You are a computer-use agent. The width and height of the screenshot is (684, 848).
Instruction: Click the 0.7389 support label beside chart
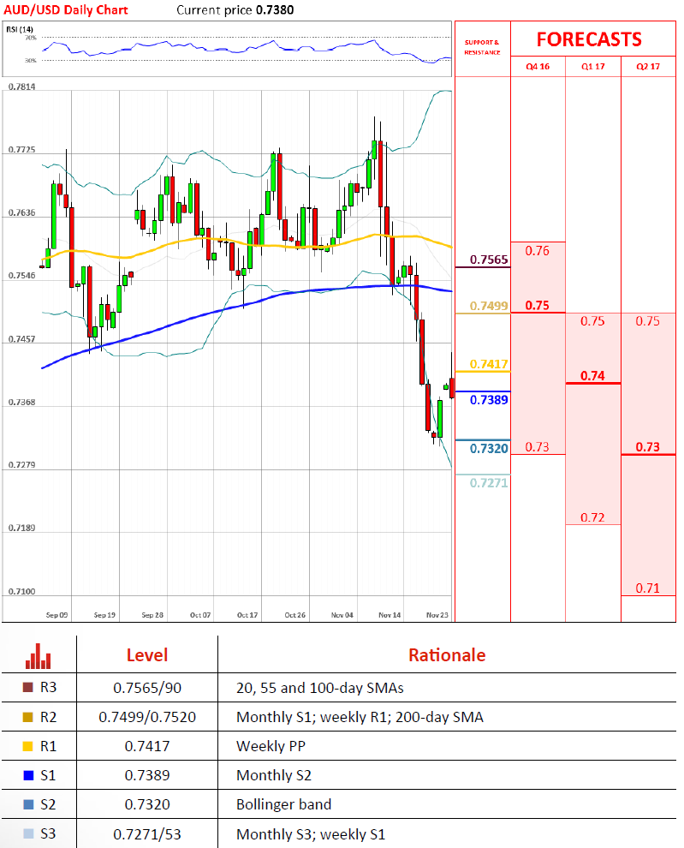489,400
